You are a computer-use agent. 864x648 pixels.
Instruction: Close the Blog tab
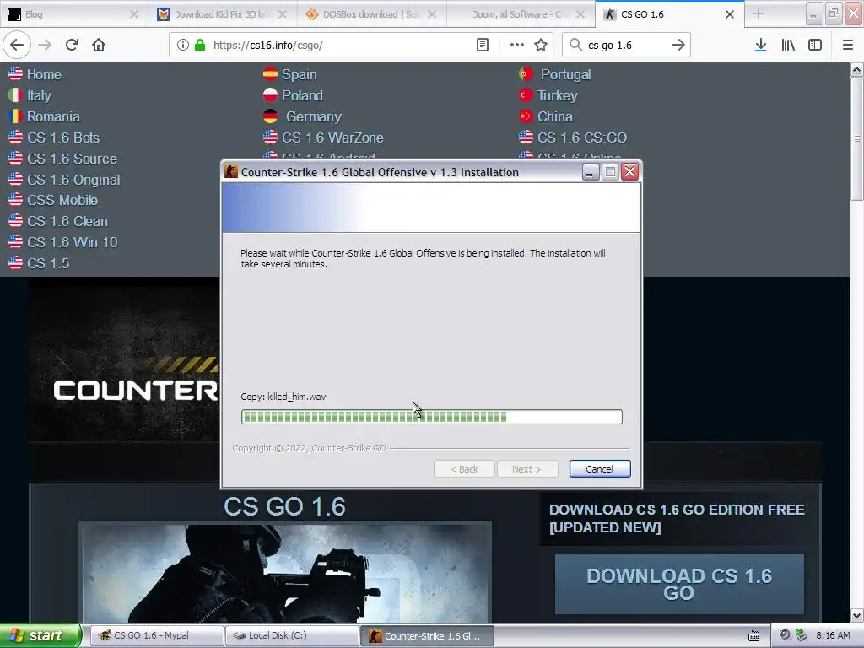[x=133, y=14]
